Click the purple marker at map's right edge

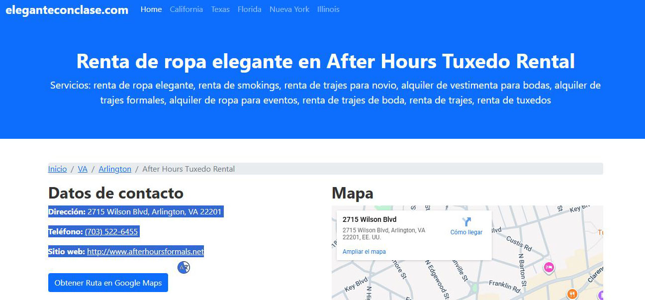pyautogui.click(x=601, y=295)
